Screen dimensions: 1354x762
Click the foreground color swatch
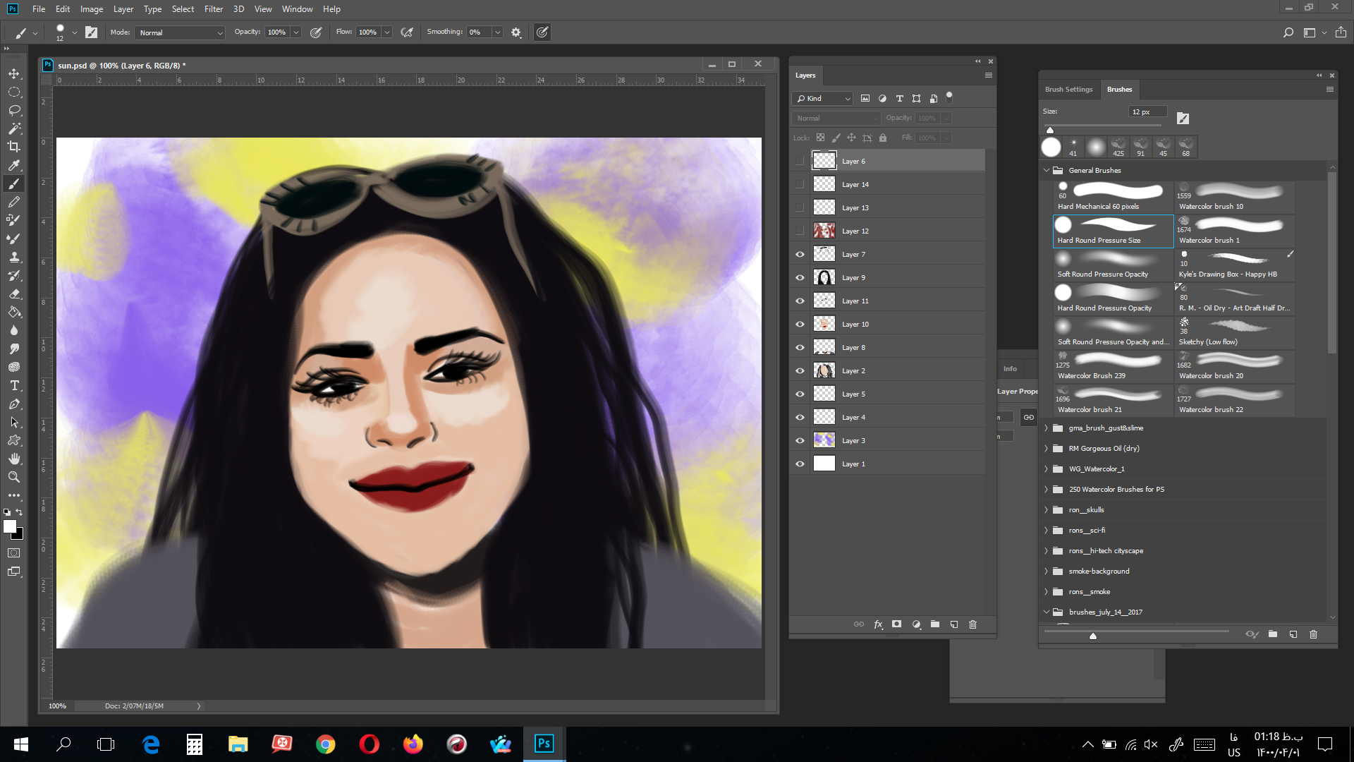[x=10, y=526]
